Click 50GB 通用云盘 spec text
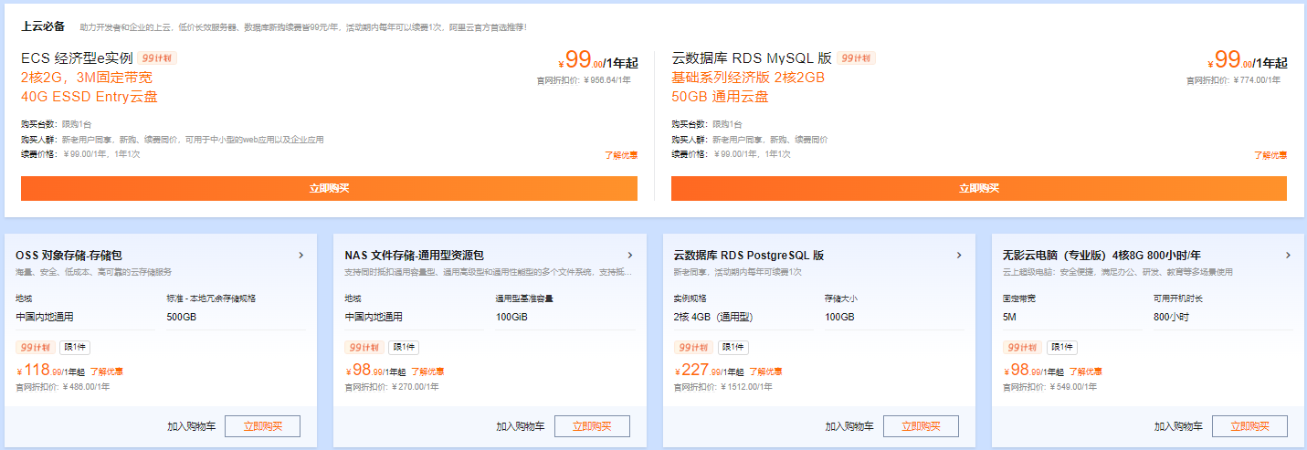The height and width of the screenshot is (450, 1307). [720, 97]
